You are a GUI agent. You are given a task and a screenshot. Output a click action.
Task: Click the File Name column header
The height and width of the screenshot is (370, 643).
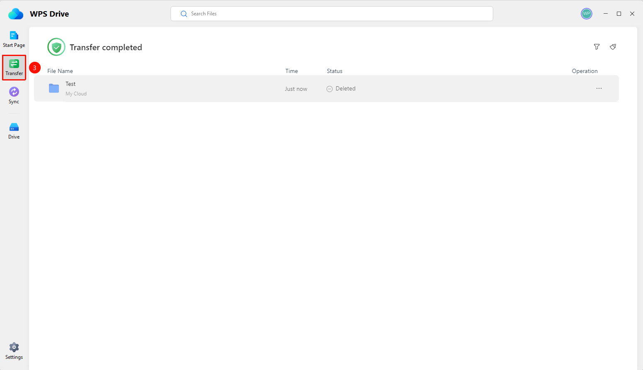point(60,71)
